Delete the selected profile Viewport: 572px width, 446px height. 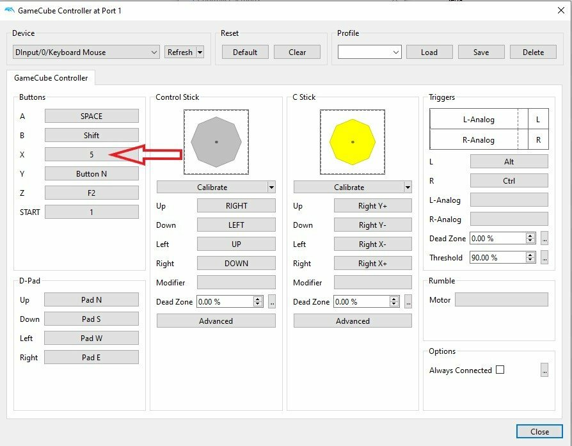(534, 52)
